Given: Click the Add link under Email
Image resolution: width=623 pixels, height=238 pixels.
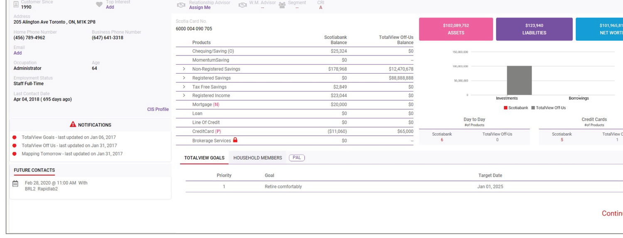Looking at the screenshot, I should (x=17, y=53).
